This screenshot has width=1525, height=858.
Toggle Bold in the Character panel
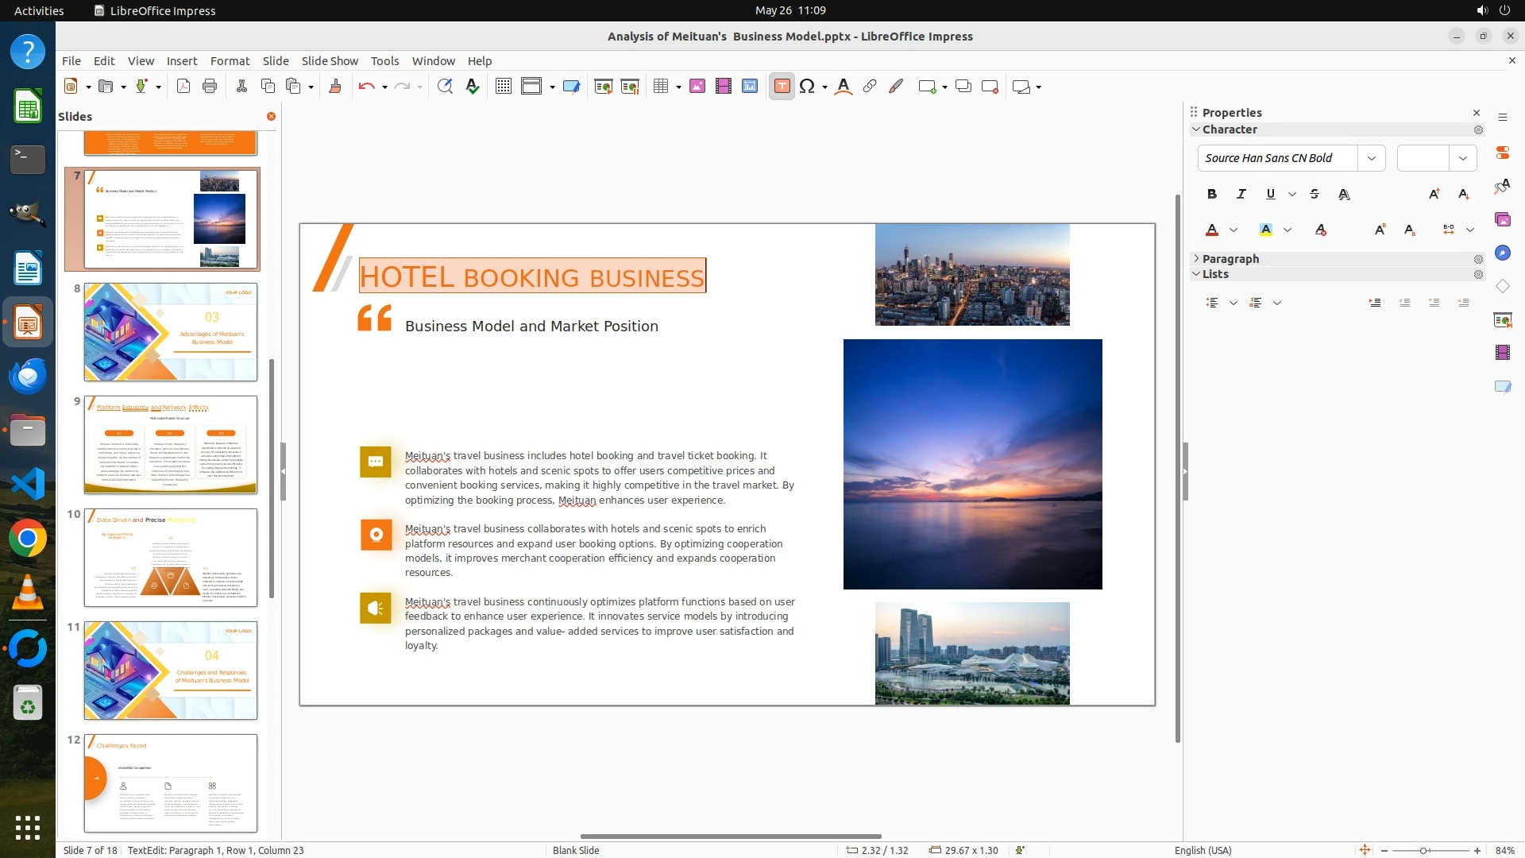point(1212,194)
